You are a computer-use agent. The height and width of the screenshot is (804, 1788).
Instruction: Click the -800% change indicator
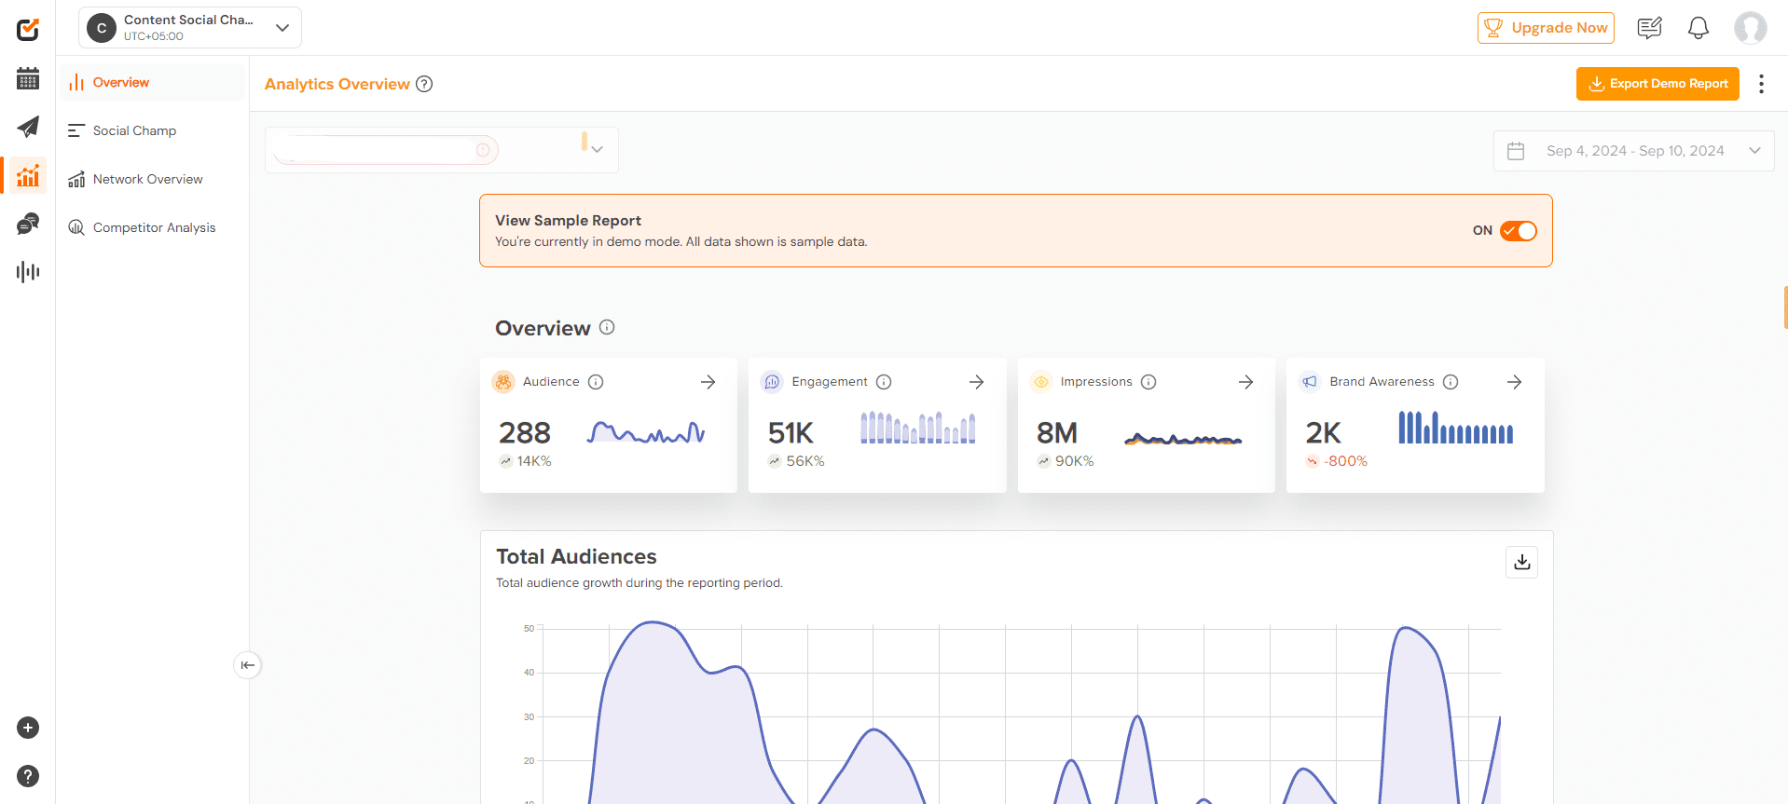click(1337, 461)
